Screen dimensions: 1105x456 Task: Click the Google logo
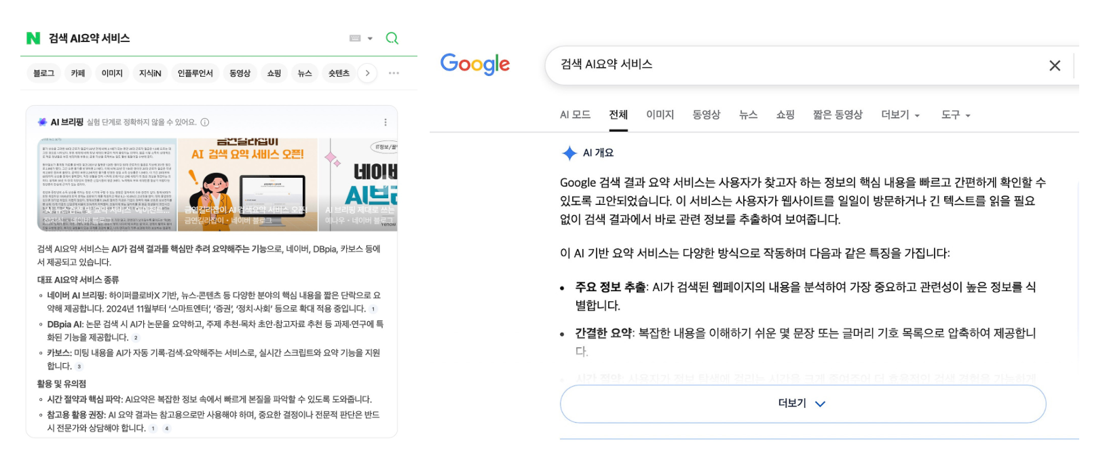tap(475, 64)
